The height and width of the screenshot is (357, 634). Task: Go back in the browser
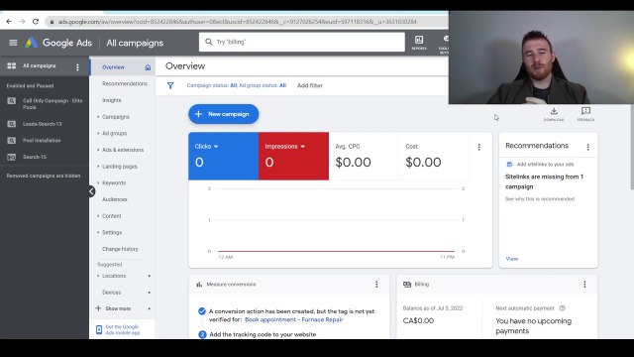pyautogui.click(x=9, y=22)
